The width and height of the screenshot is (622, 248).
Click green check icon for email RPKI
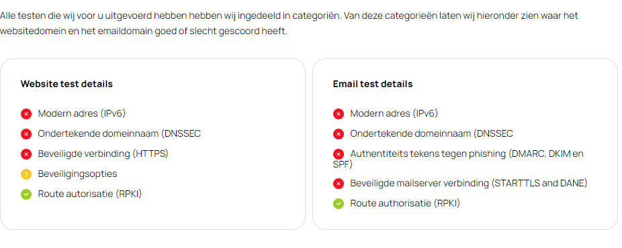[x=339, y=204]
